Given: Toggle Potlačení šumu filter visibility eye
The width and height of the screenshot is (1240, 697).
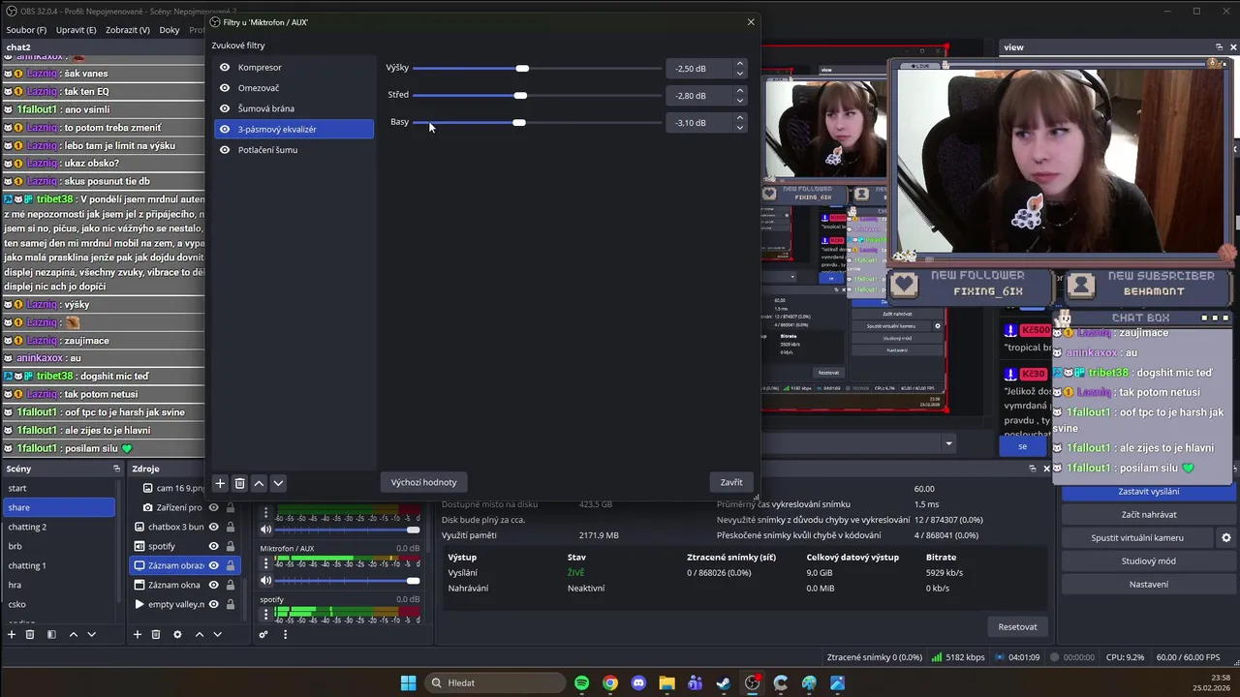Looking at the screenshot, I should click(x=225, y=150).
